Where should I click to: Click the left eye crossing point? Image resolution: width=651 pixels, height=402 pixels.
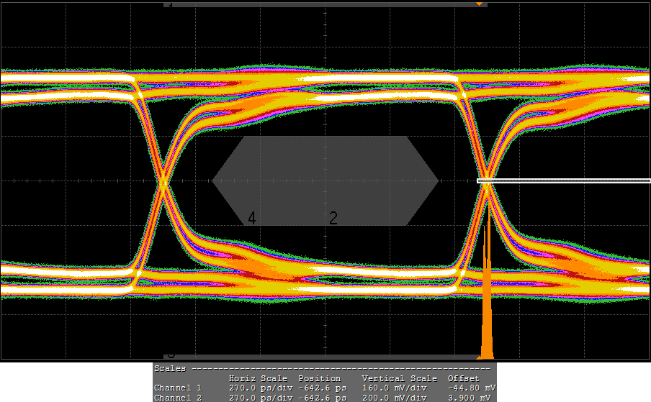coord(164,182)
